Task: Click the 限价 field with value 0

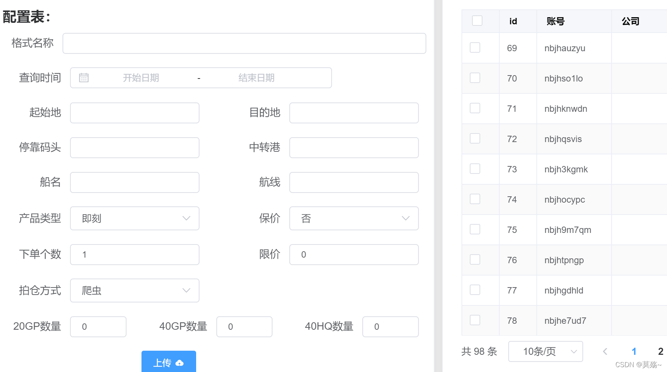Action: [x=354, y=255]
